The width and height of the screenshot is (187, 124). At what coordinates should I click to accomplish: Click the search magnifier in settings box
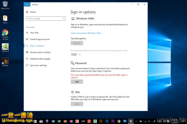(x=63, y=19)
